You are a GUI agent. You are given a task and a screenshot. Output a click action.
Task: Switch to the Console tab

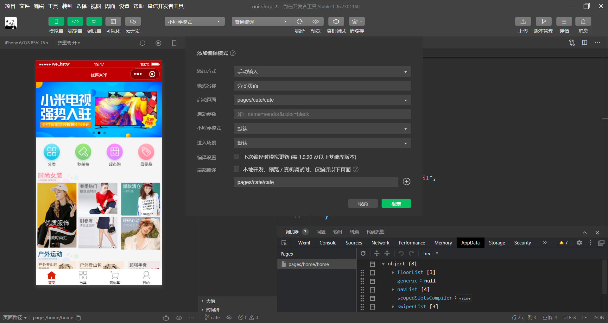[x=328, y=243]
